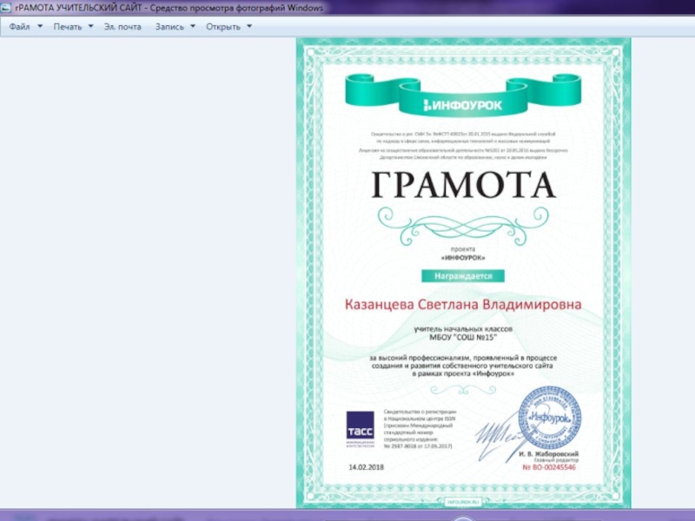The height and width of the screenshot is (521, 695).
Task: Click the Эл. почта button
Action: pyautogui.click(x=122, y=27)
